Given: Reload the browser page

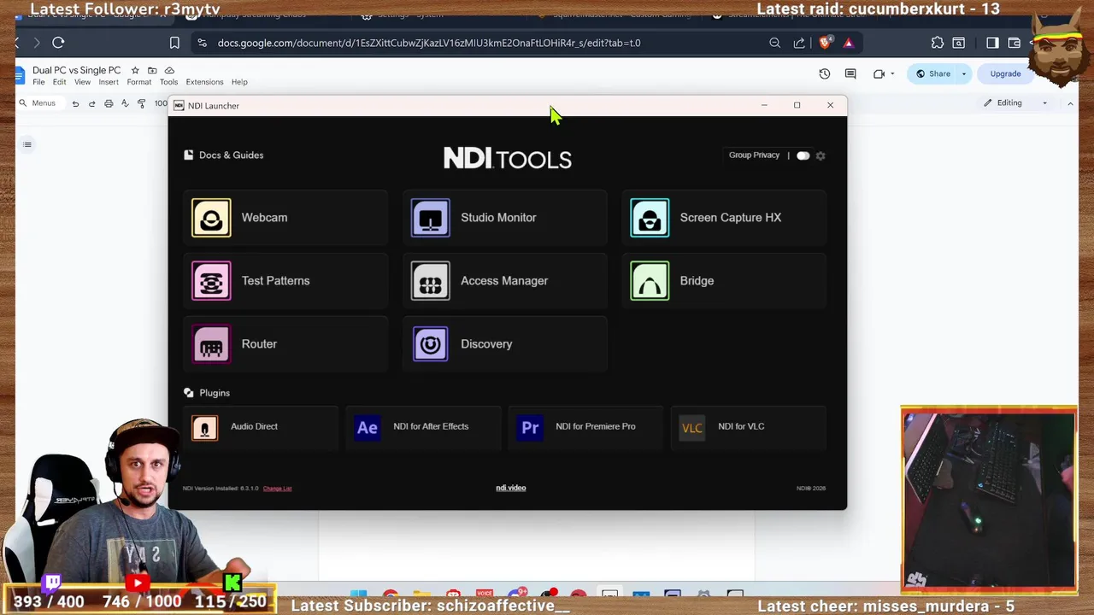Looking at the screenshot, I should coord(58,43).
